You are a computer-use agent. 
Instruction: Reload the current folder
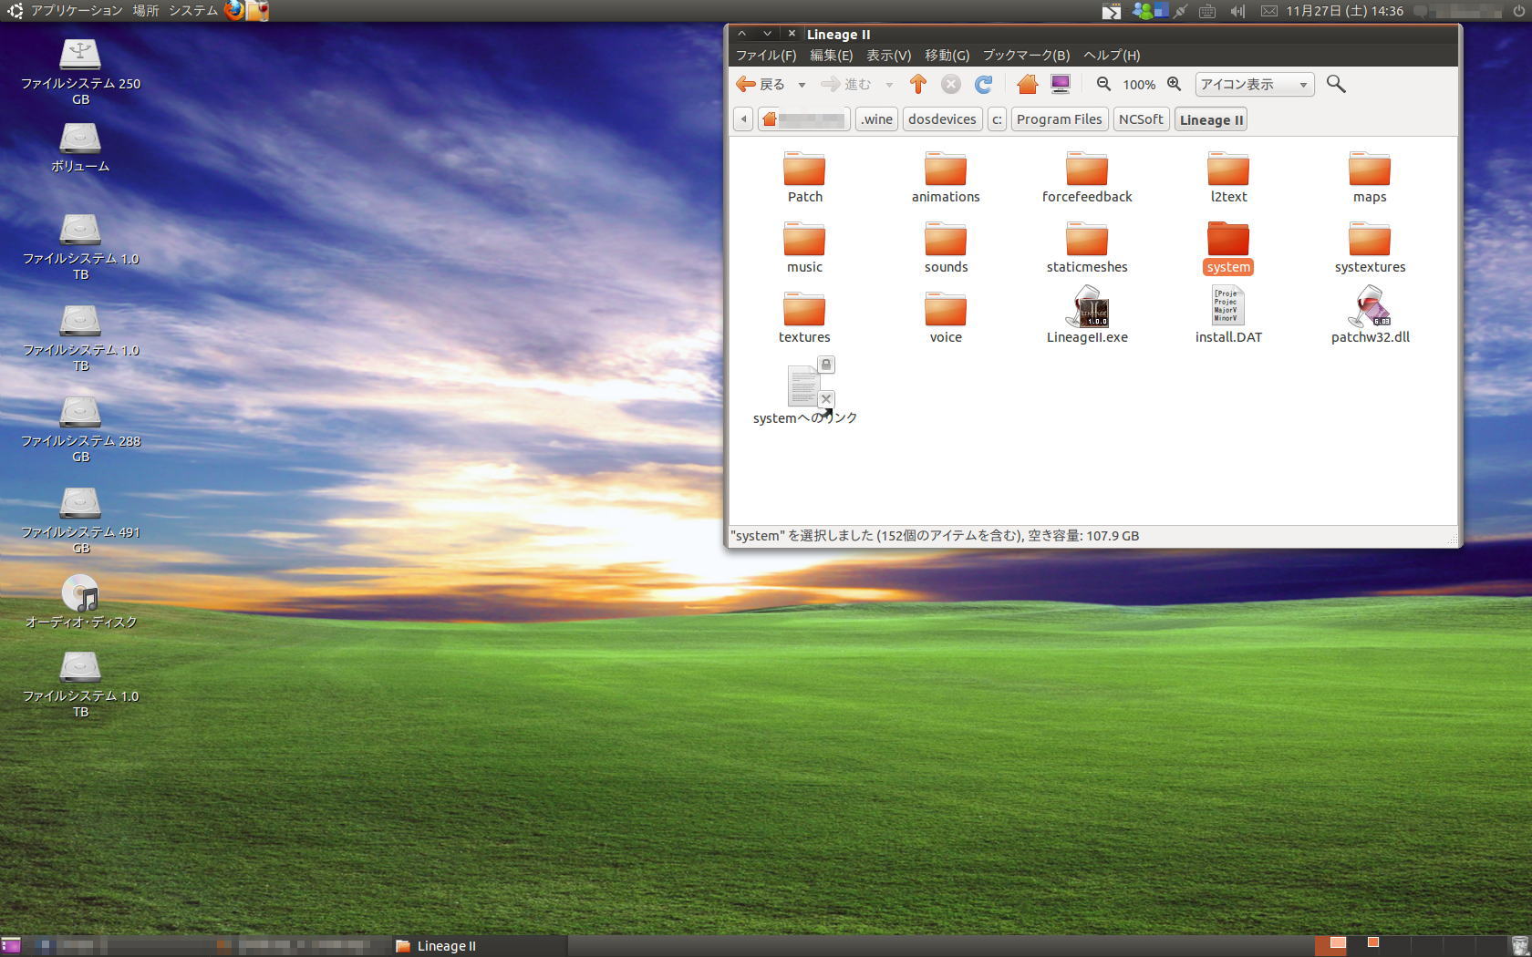[x=983, y=84]
